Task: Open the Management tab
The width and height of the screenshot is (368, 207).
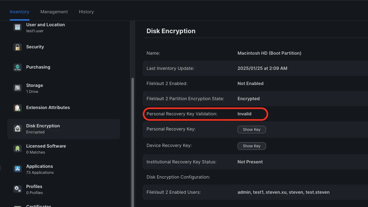Action: [x=54, y=12]
